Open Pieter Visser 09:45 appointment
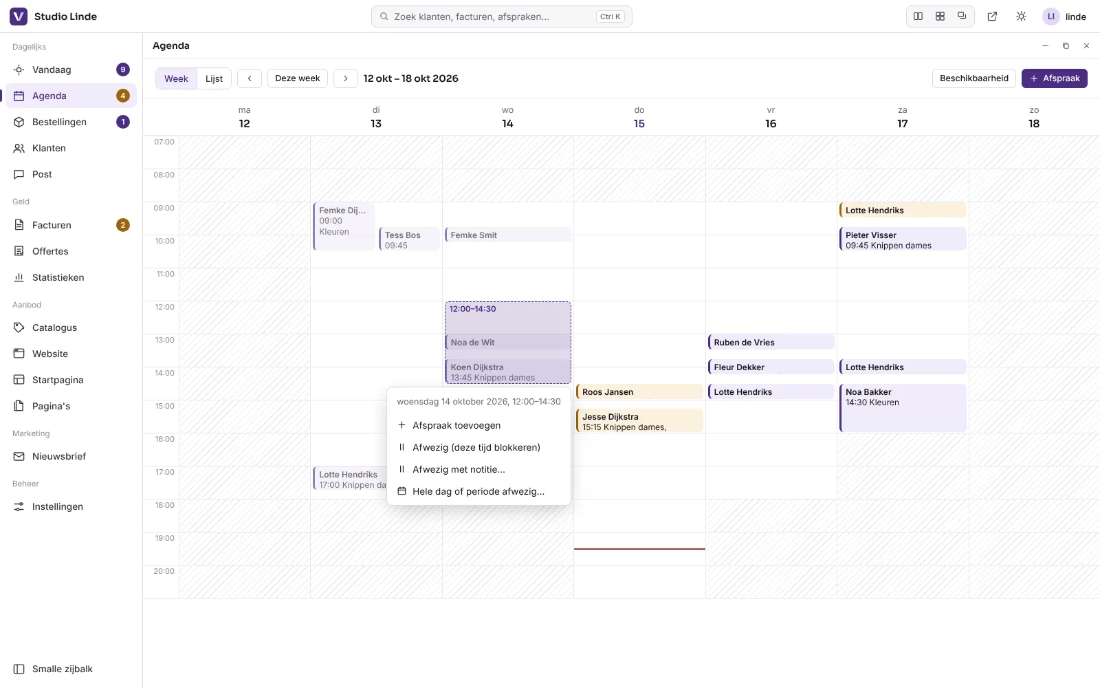 pos(903,239)
